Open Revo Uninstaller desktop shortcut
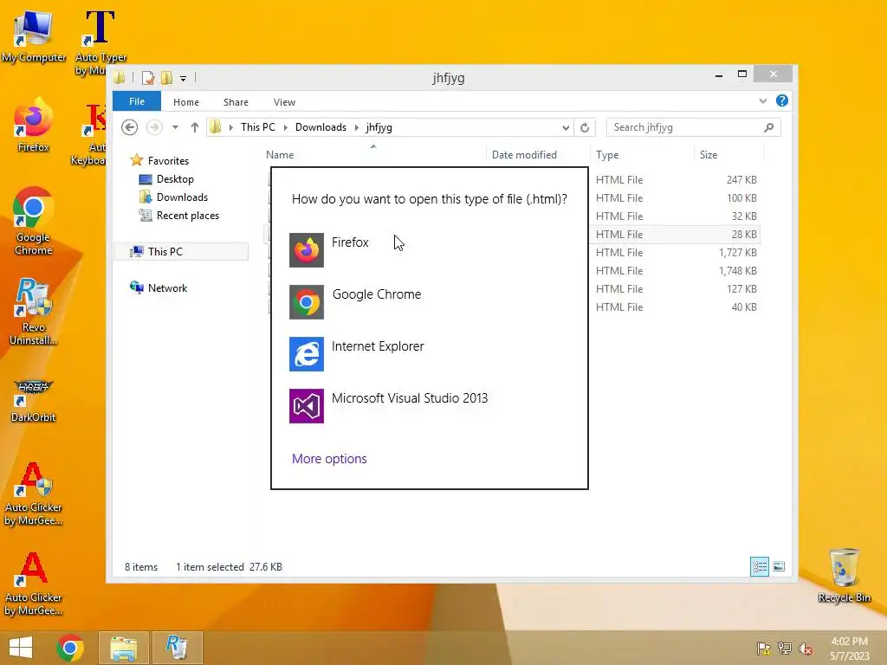 pyautogui.click(x=34, y=311)
